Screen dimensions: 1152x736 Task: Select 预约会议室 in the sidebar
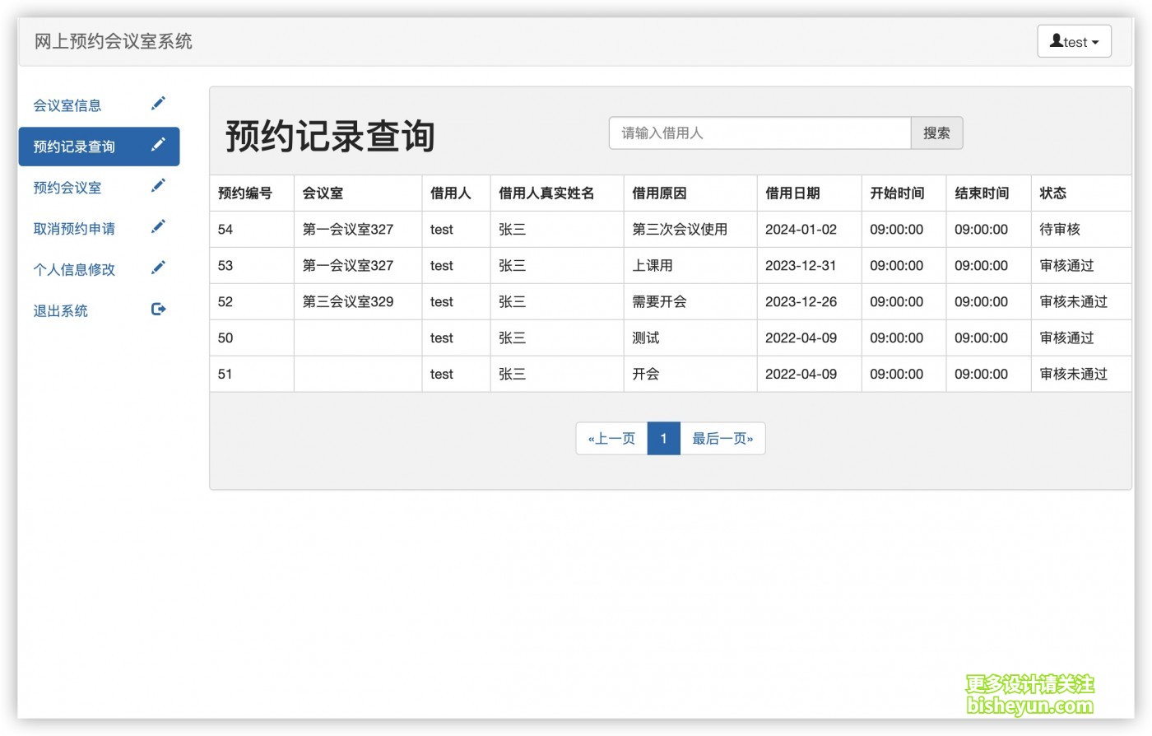click(67, 188)
